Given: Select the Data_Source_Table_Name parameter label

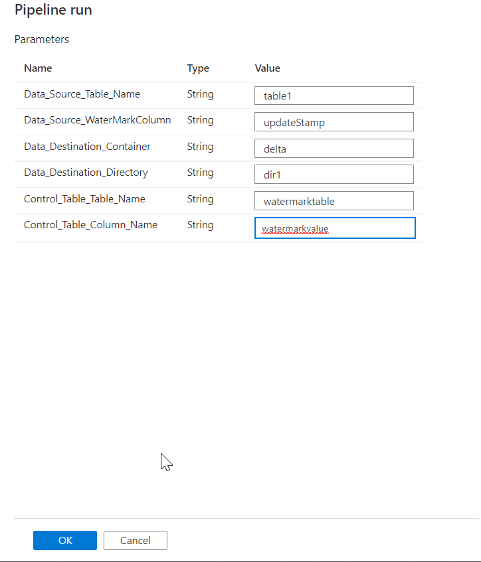Looking at the screenshot, I should tap(82, 94).
